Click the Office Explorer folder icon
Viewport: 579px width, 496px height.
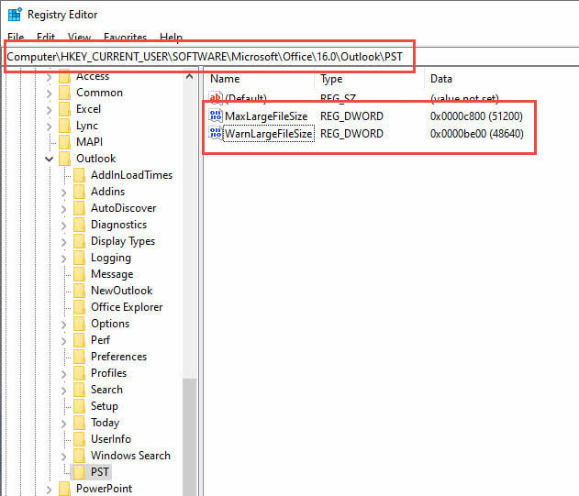pos(80,307)
